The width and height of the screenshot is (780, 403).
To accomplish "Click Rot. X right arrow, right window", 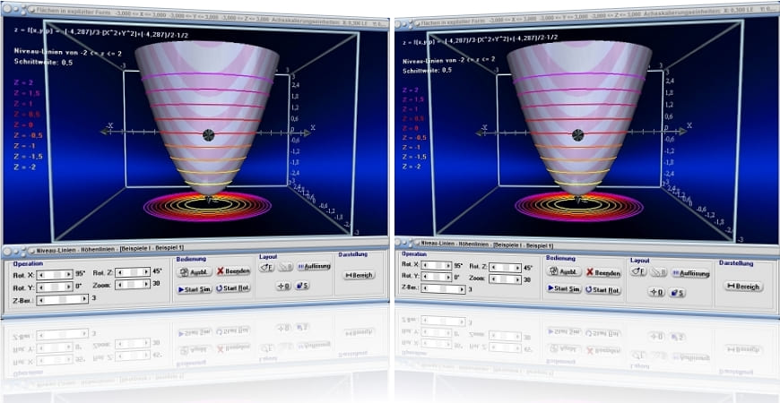I will tap(448, 265).
